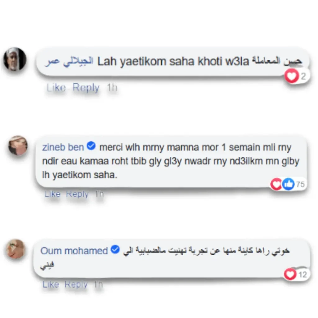Like zineb ben's comment
The height and width of the screenshot is (318, 318).
point(52,194)
